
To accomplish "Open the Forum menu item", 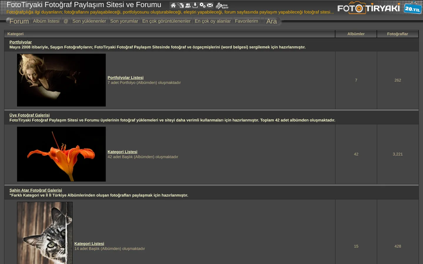I will [x=19, y=21].
